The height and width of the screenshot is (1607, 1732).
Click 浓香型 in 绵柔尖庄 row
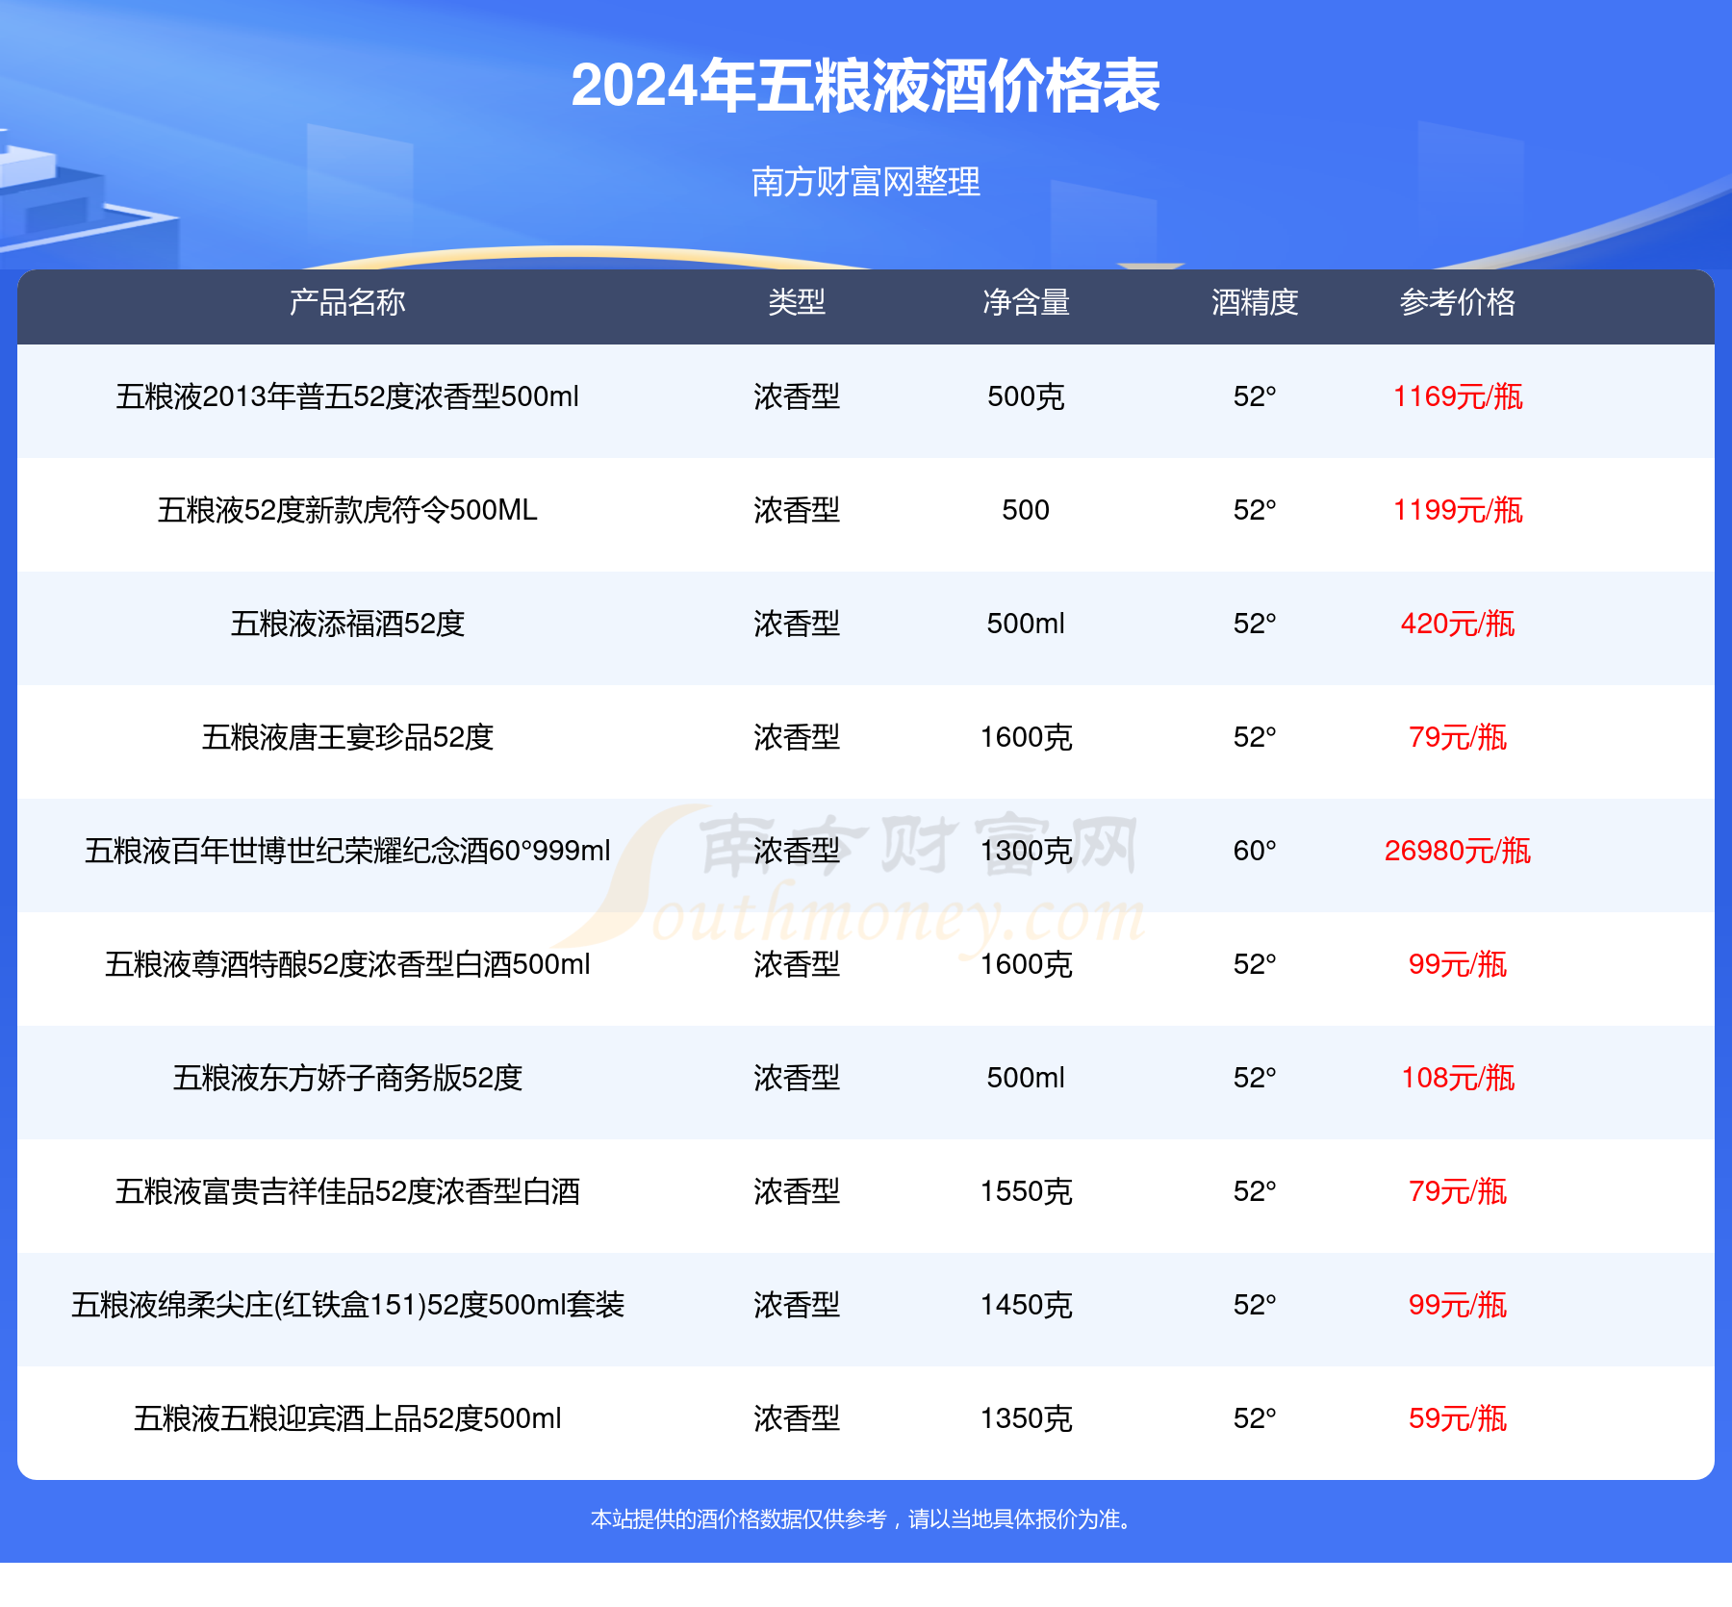tap(797, 1305)
